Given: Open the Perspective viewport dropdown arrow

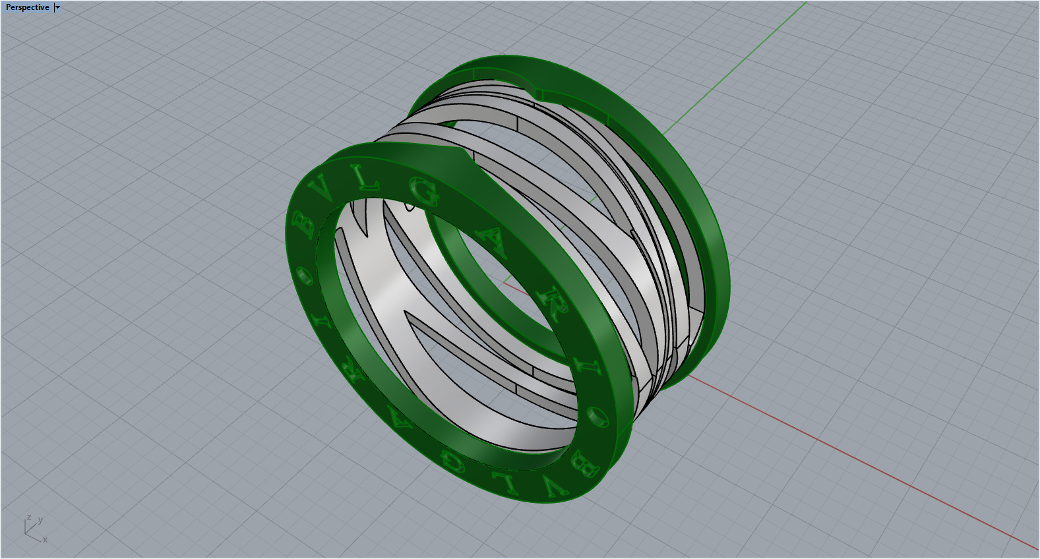Looking at the screenshot, I should [57, 7].
